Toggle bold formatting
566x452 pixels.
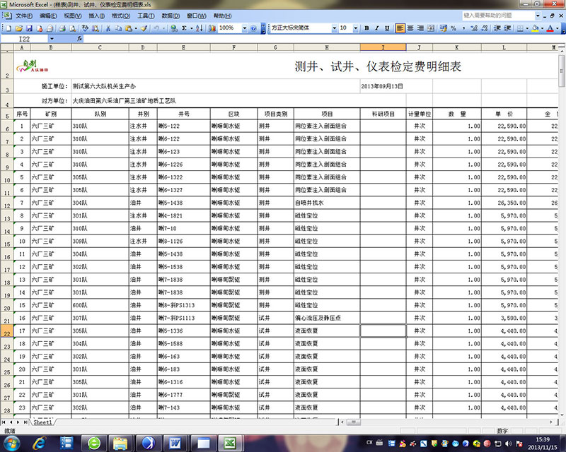[366, 28]
